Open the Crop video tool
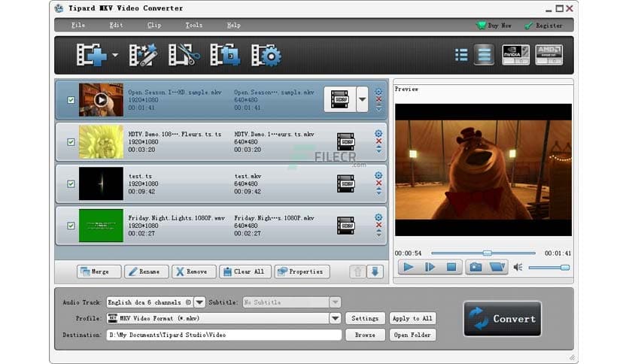 click(x=225, y=55)
